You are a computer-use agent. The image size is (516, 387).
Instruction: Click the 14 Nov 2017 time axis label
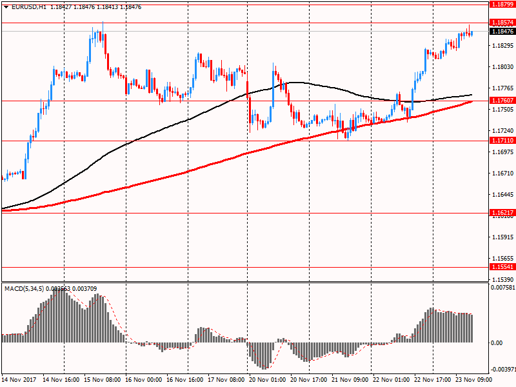19,379
